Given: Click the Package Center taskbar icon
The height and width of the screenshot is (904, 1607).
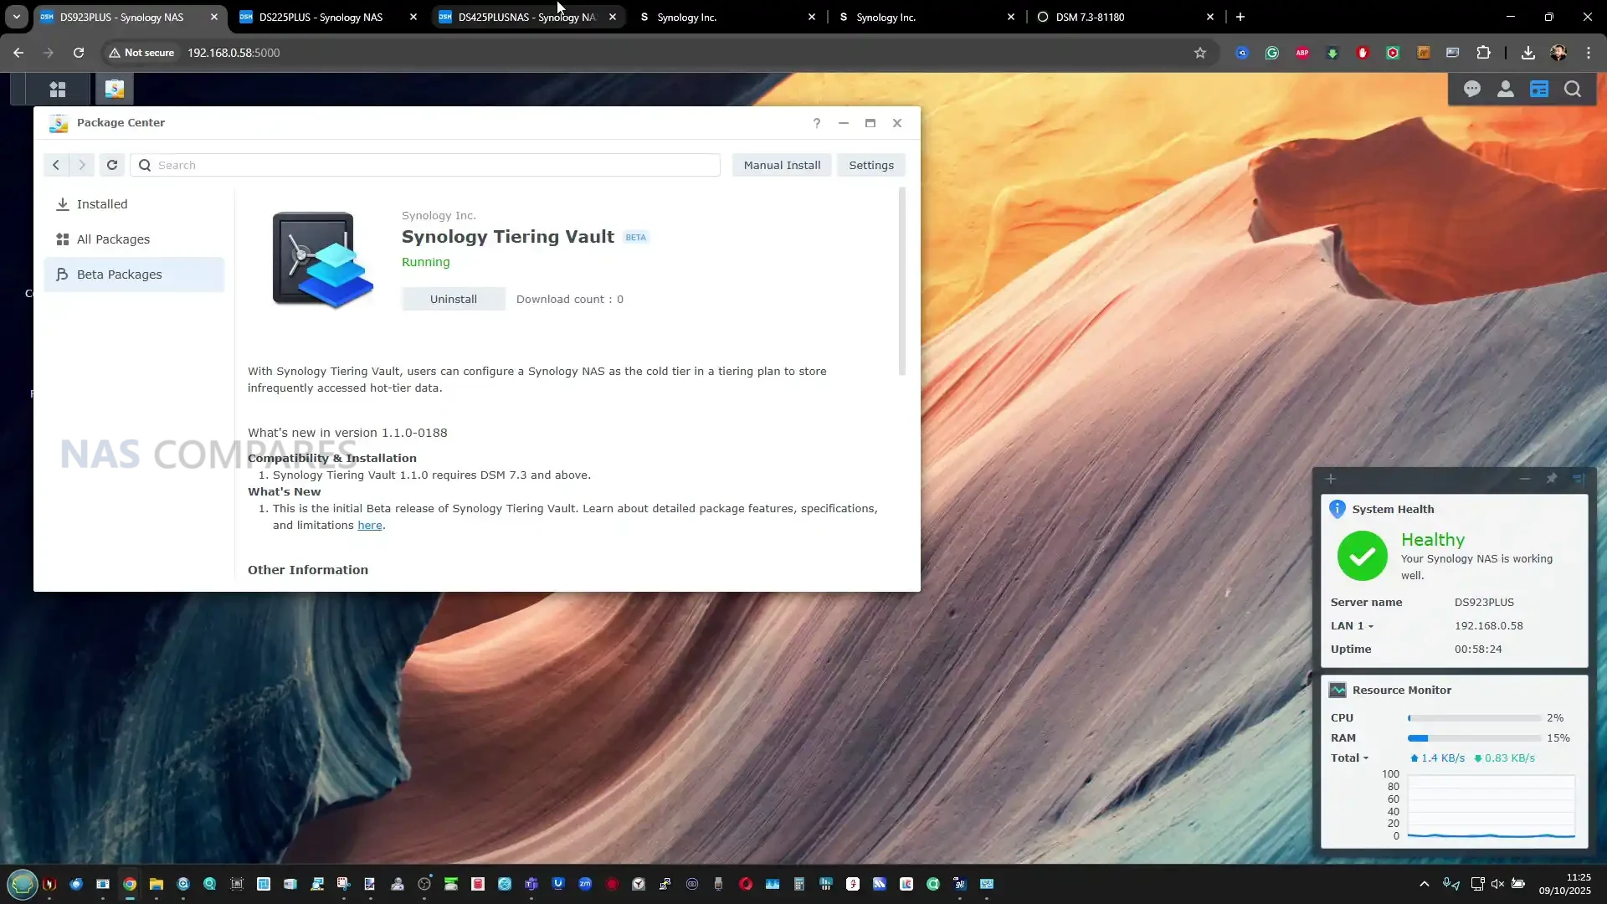Looking at the screenshot, I should (114, 89).
